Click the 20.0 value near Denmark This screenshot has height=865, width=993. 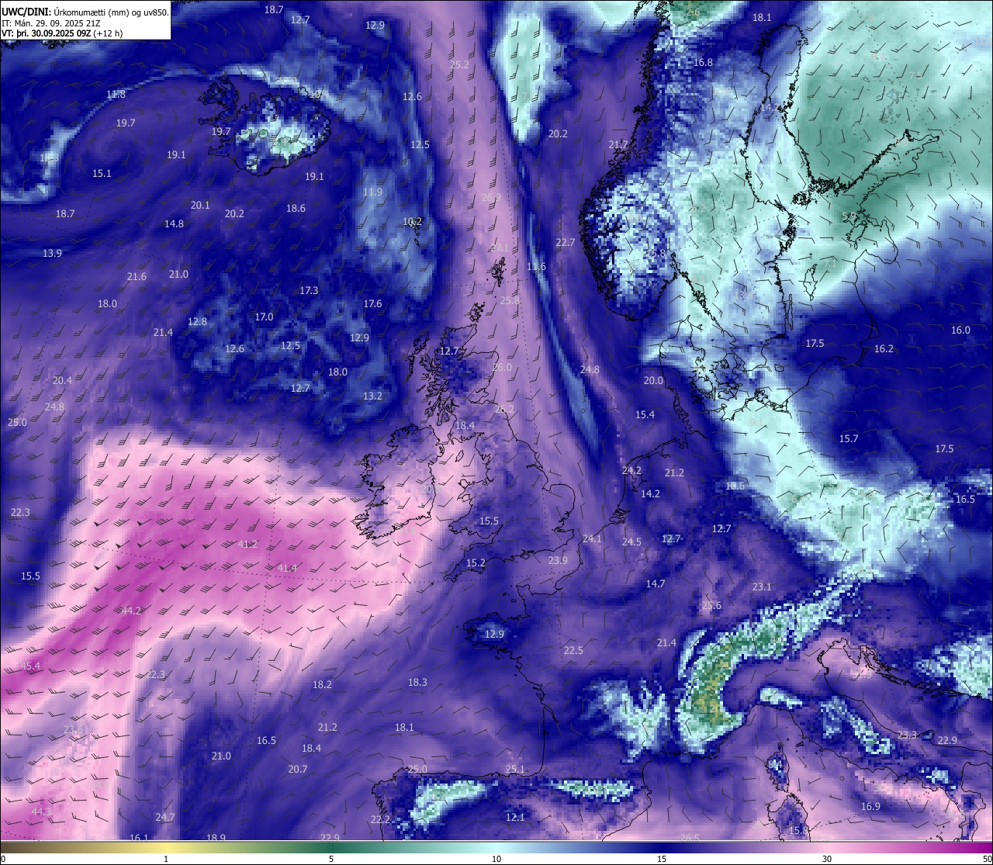pos(653,380)
